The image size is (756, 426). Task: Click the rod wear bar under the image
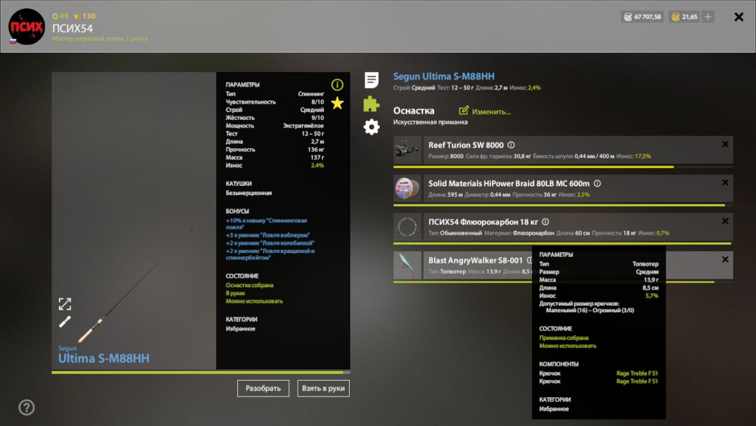point(201,372)
